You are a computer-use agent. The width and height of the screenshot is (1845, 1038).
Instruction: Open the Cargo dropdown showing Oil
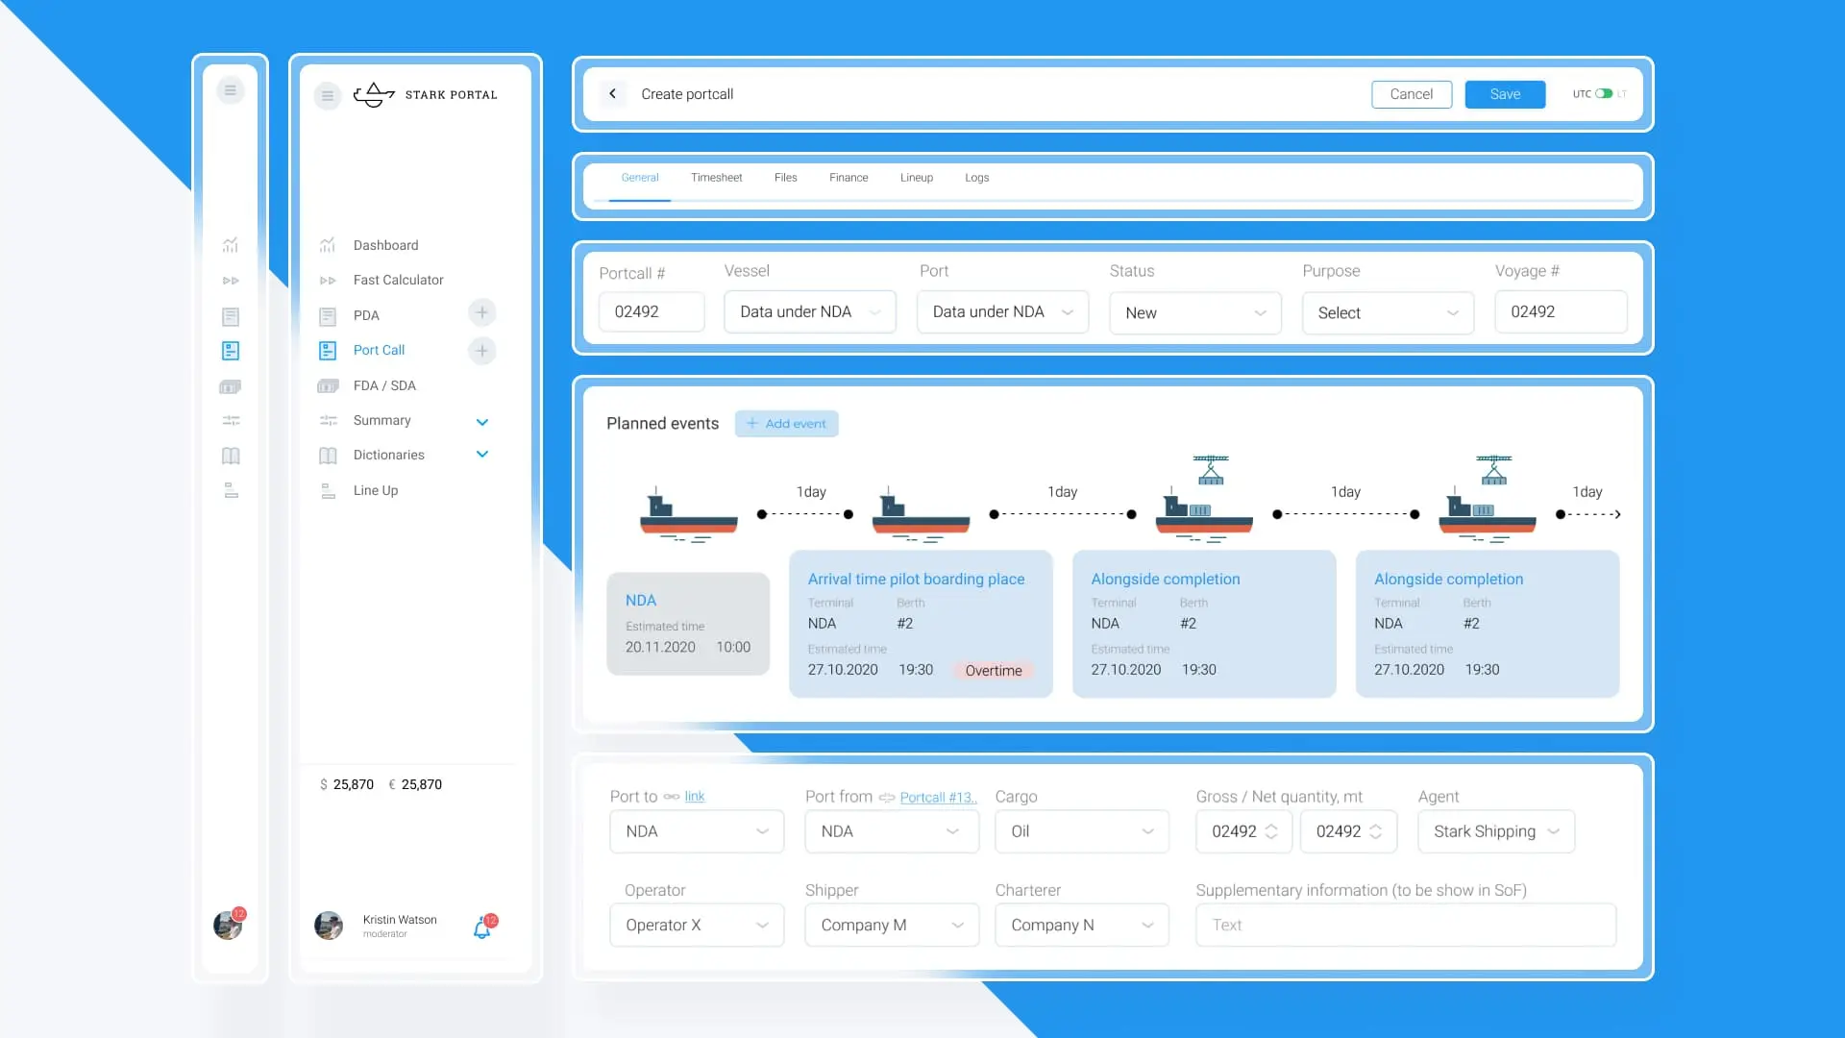(x=1081, y=831)
